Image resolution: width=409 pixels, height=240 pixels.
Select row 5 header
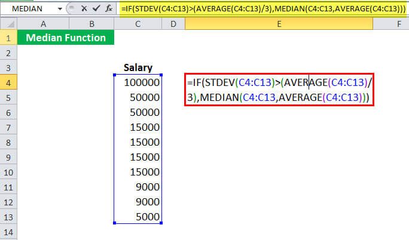point(8,98)
